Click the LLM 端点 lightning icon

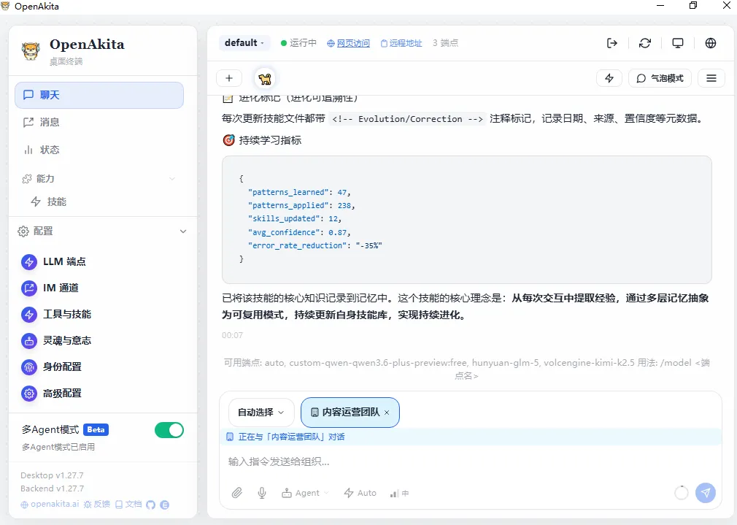click(x=29, y=261)
